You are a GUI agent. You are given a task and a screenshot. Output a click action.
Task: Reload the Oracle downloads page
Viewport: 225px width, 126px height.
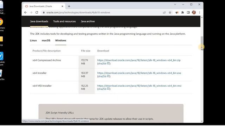pos(37,13)
